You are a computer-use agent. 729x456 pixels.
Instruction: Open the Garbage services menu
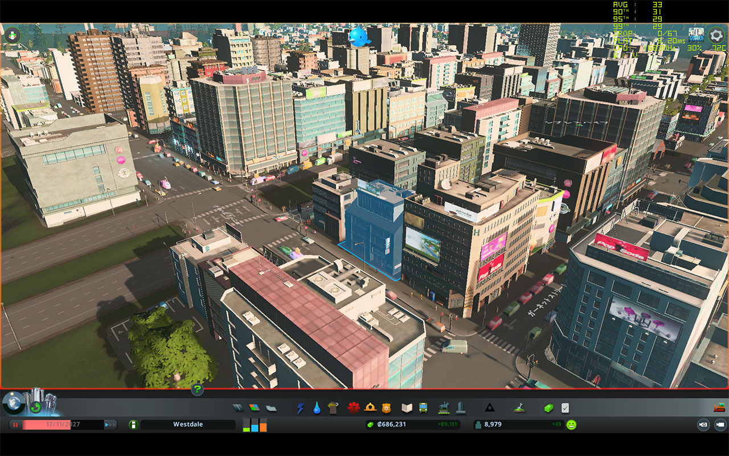click(333, 408)
